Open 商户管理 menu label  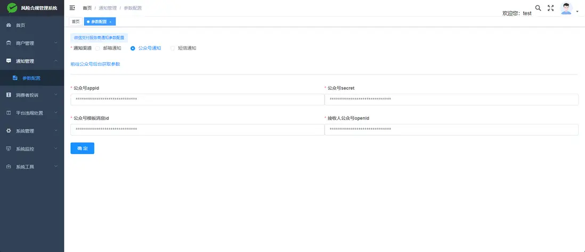(25, 43)
